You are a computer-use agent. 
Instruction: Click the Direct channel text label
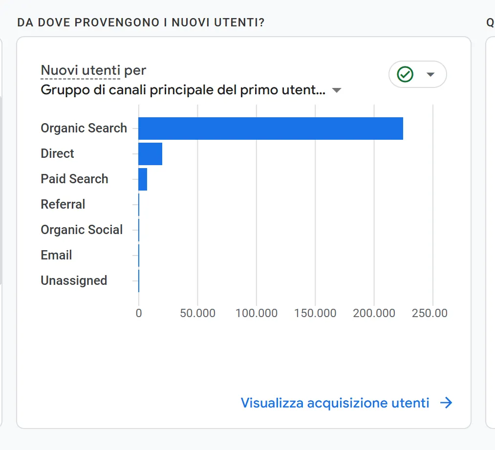57,154
